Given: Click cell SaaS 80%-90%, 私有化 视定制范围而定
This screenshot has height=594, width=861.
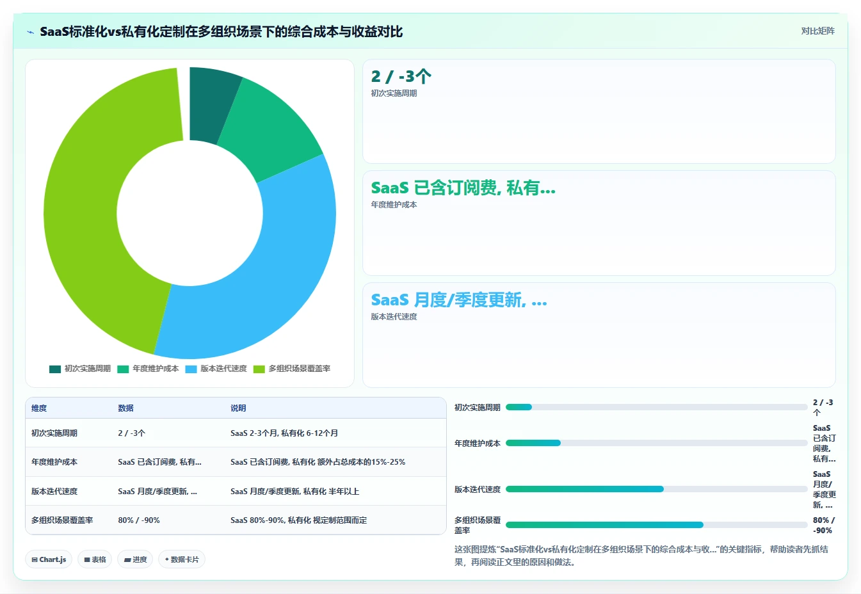Looking at the screenshot, I should (298, 520).
